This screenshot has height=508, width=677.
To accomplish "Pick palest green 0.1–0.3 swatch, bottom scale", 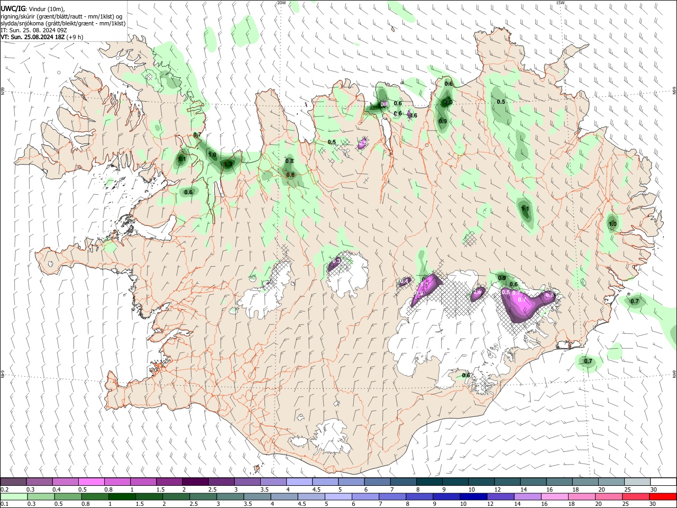I will point(14,496).
